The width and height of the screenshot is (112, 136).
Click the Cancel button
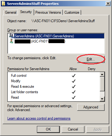click(x=73, y=129)
